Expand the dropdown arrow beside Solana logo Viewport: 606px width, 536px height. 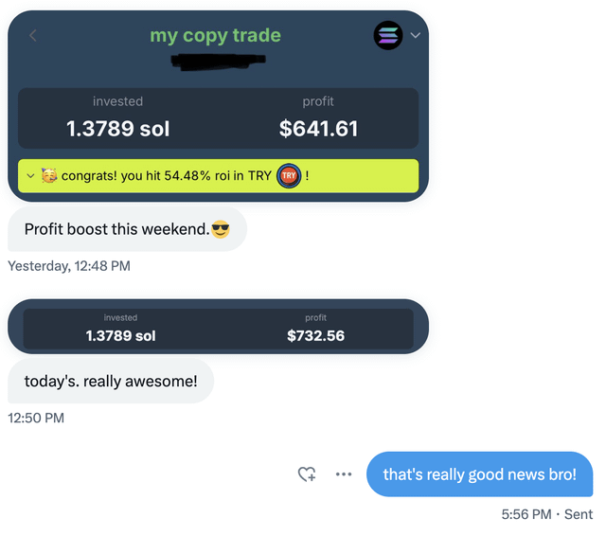coord(415,36)
